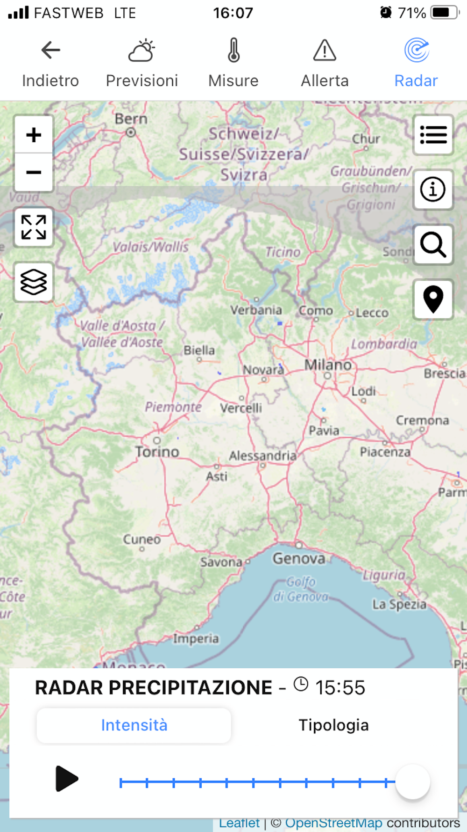Switch to the Previsioni tab

142,63
